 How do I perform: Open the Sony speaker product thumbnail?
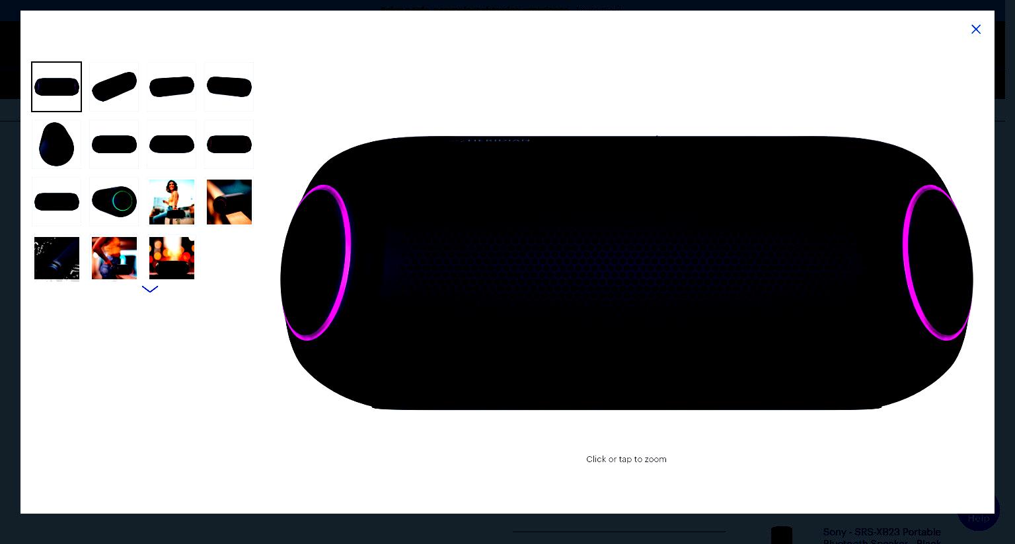[782, 535]
